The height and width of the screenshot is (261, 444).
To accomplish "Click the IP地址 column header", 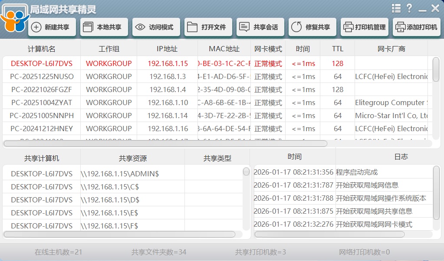I will (167, 49).
